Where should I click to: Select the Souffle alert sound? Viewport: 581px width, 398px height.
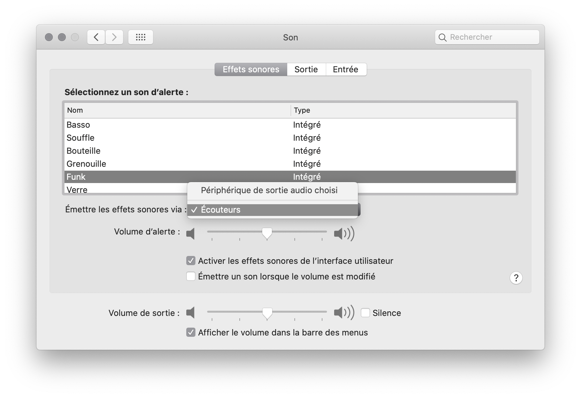[290, 138]
